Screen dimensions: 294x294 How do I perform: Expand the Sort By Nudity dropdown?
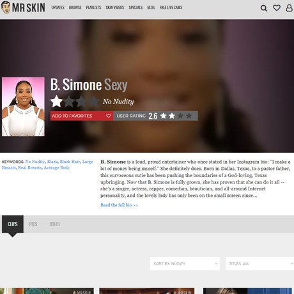coord(185,263)
